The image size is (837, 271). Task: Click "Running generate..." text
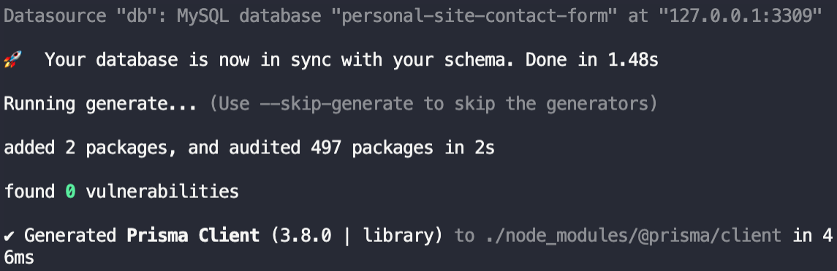click(100, 104)
